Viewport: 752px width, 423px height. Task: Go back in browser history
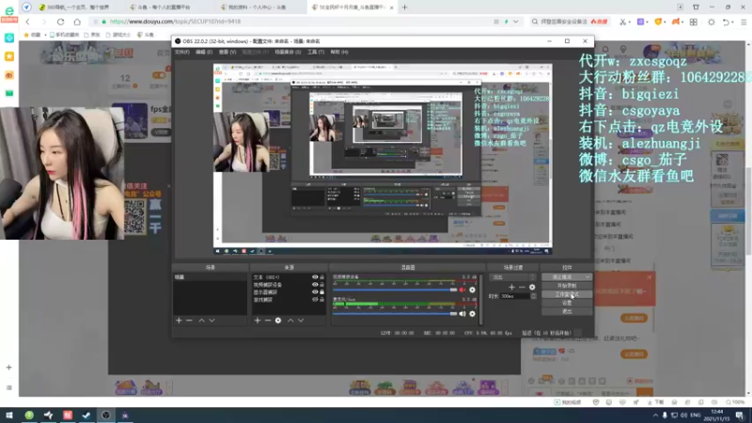tap(28, 22)
